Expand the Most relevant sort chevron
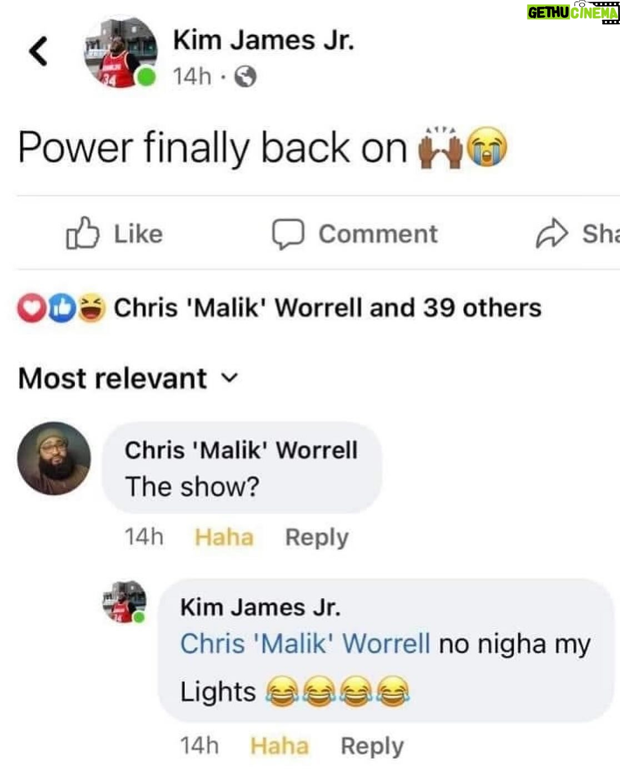Screen dimensions: 620x775 [x=229, y=378]
